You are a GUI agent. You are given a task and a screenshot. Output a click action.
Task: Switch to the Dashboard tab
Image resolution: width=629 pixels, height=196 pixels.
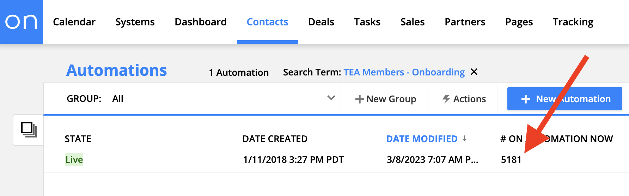(x=201, y=22)
